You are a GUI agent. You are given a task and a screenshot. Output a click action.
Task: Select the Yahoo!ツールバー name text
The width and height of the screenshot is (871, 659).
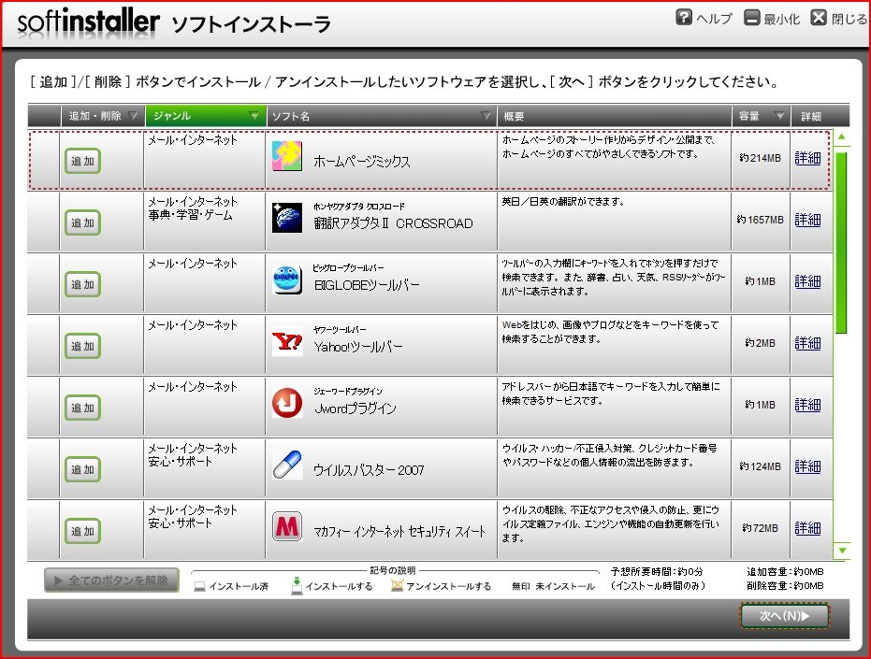[x=358, y=347]
